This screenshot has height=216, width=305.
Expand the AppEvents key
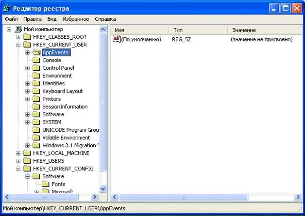27,52
